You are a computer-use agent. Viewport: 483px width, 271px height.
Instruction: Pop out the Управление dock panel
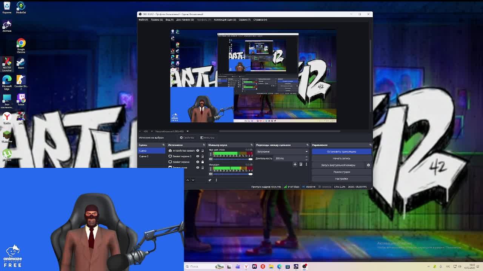coord(370,145)
